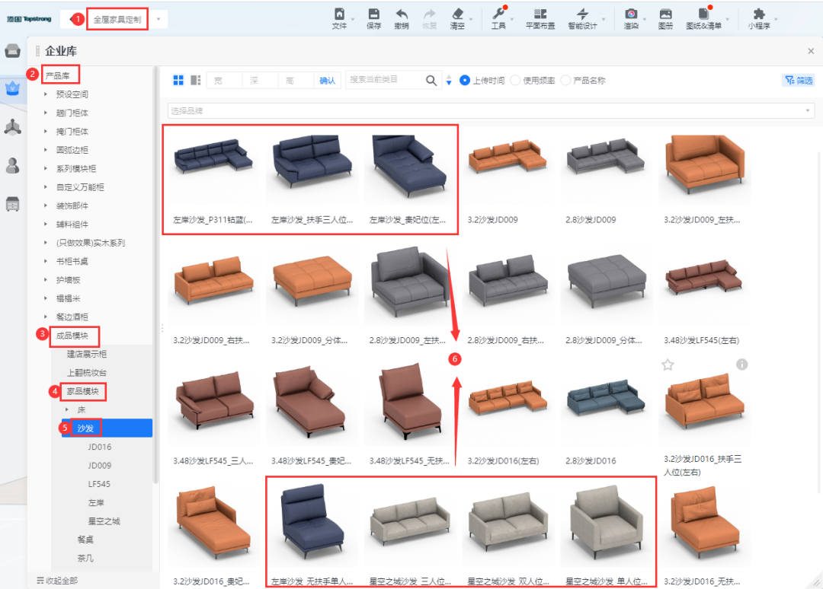Image resolution: width=823 pixels, height=589 pixels.
Task: Switch to grid view icon
Action: (178, 80)
